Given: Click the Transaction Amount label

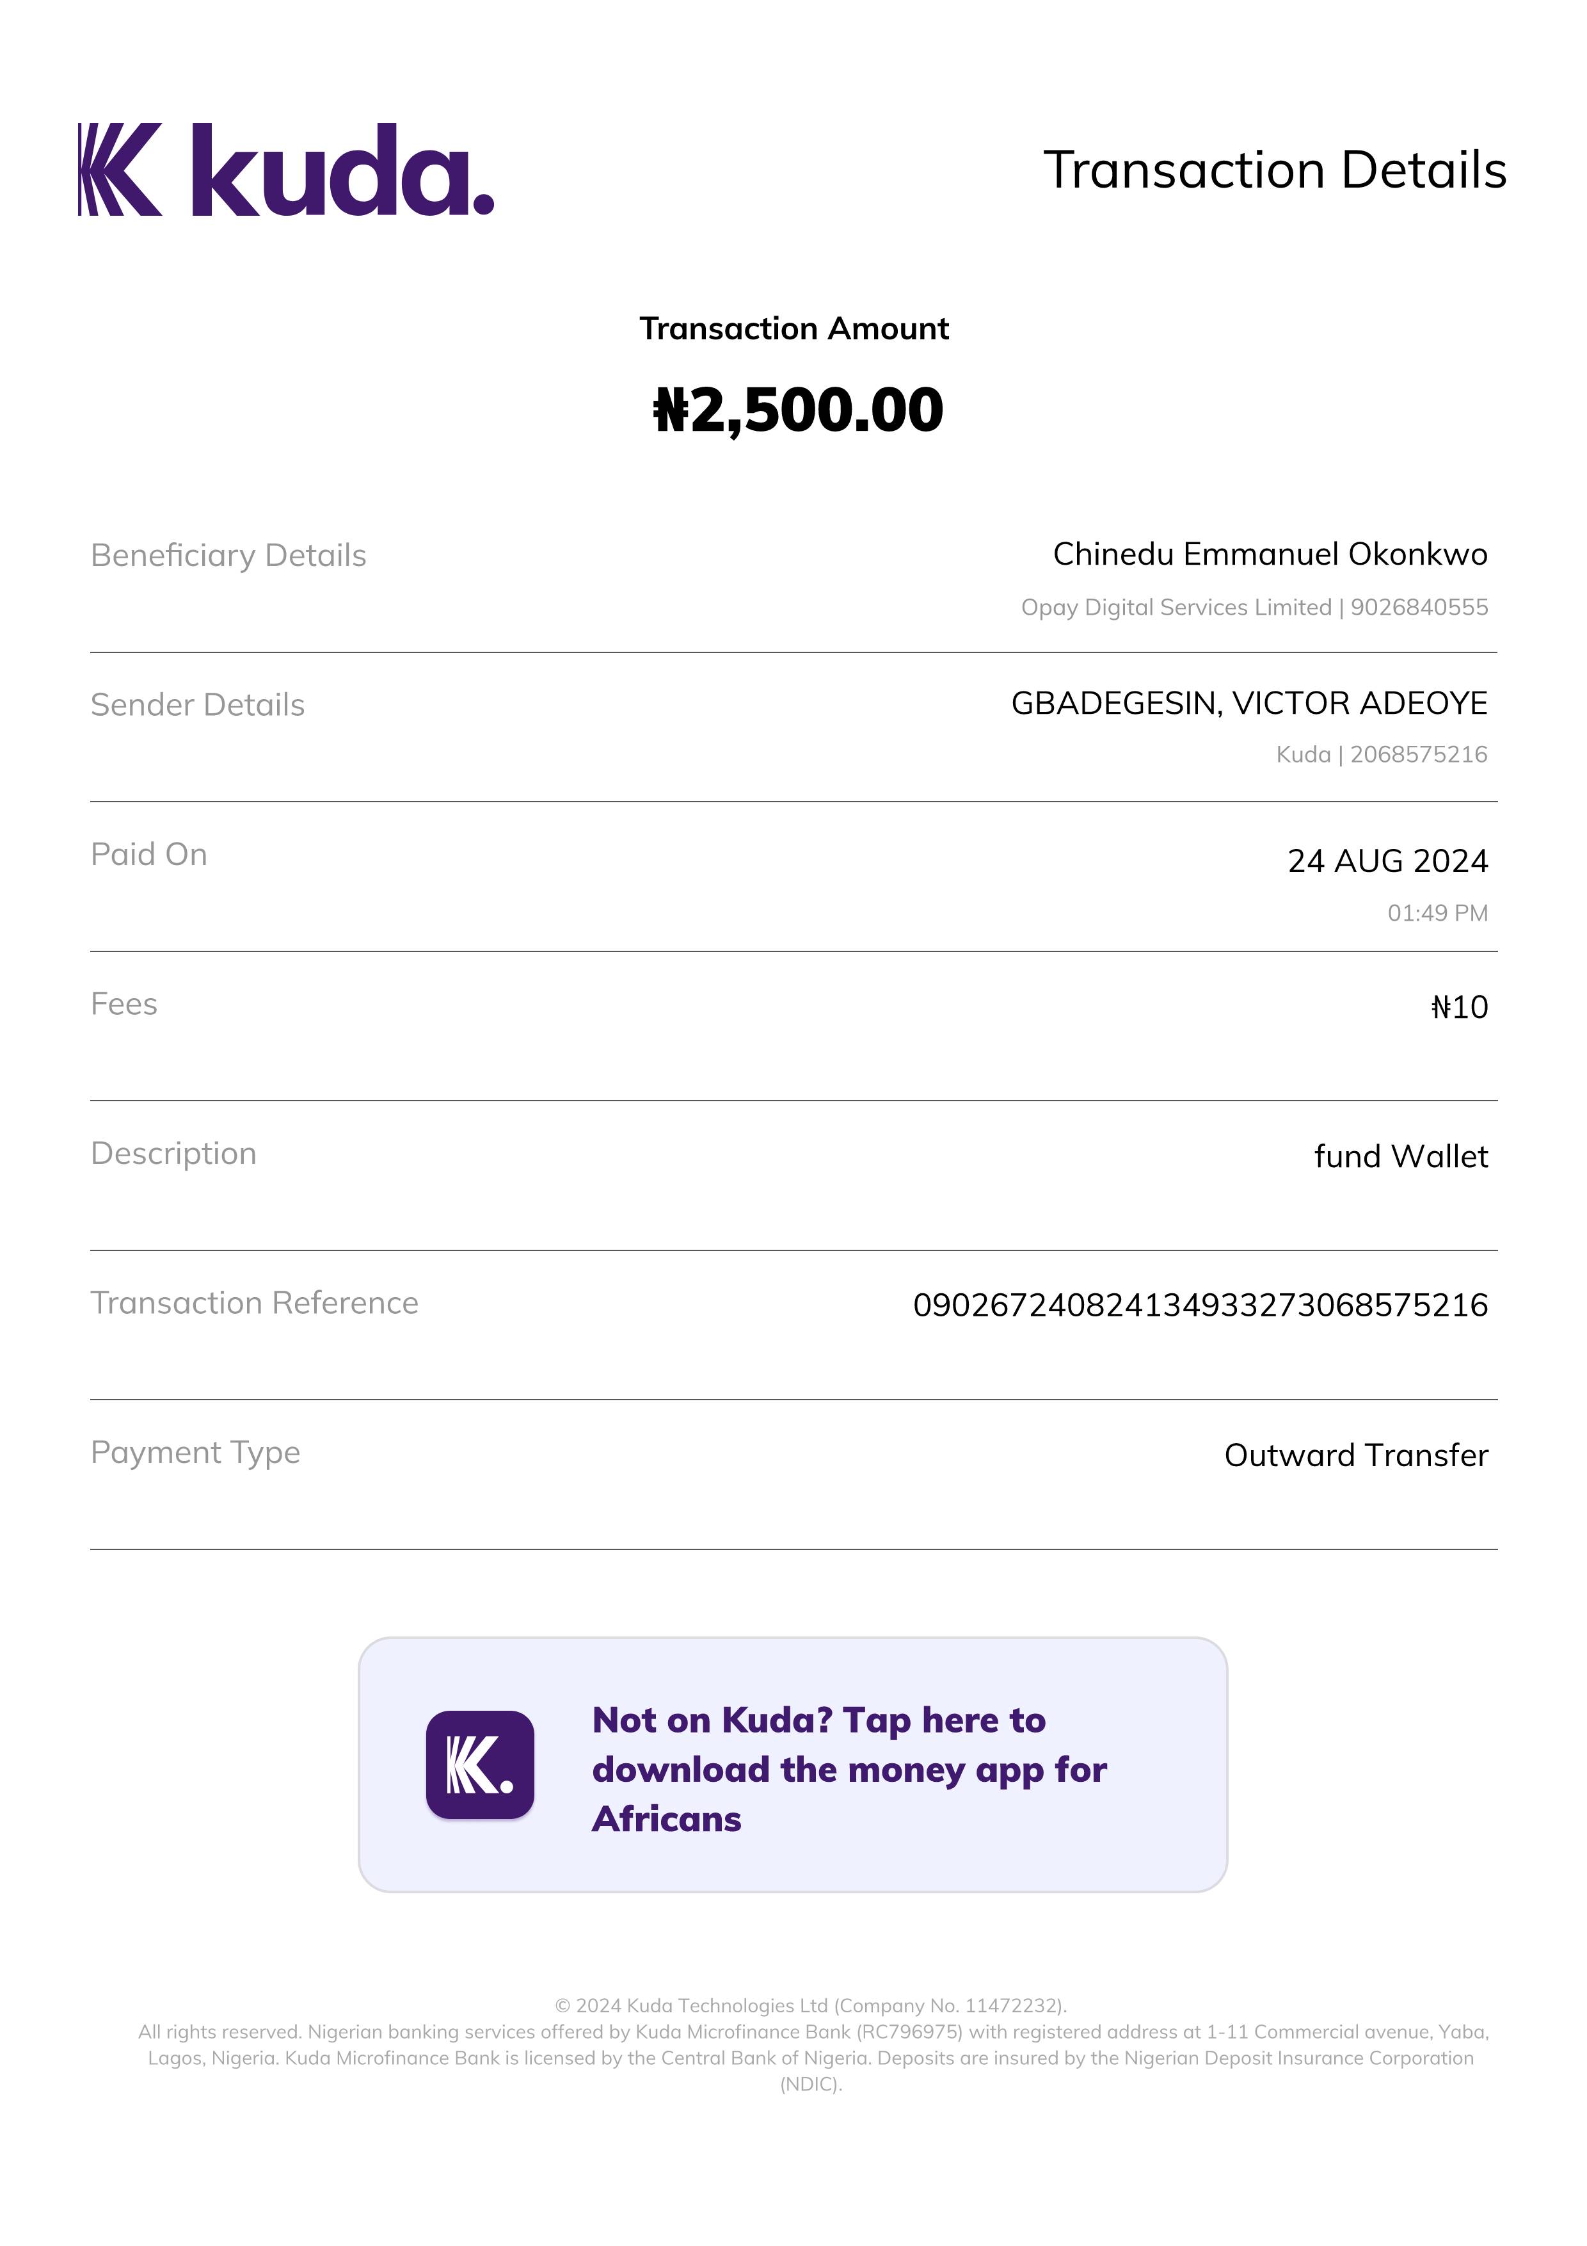Looking at the screenshot, I should 794,328.
